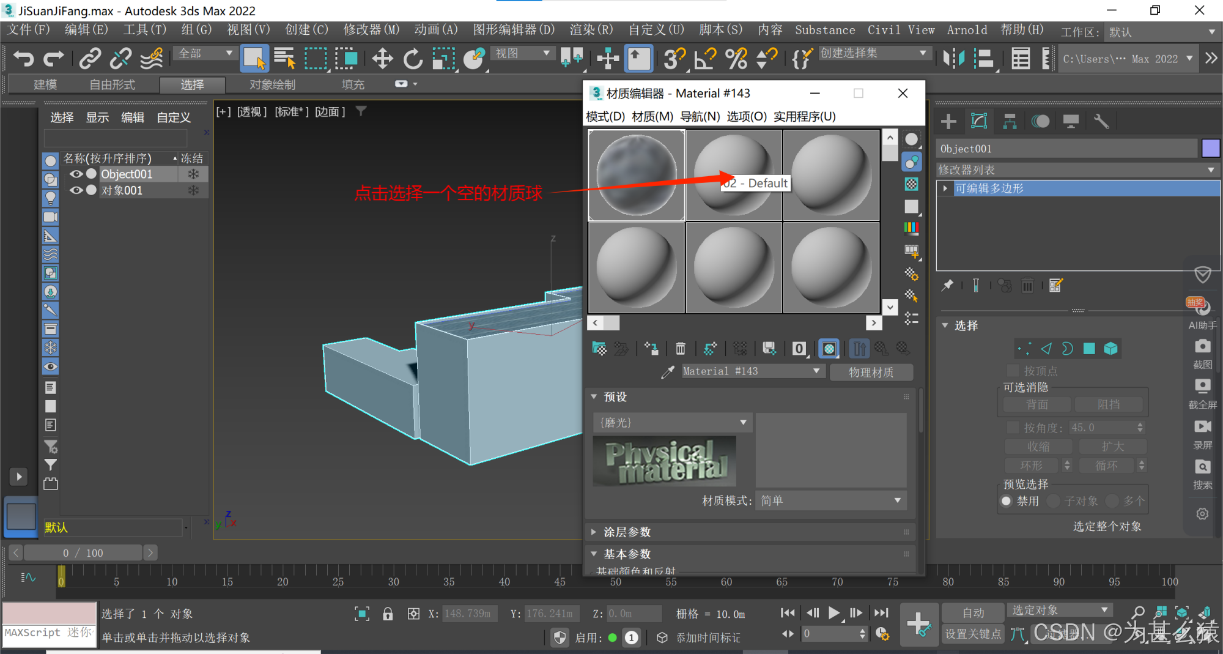Select the 多个 radio button
This screenshot has height=654, width=1223.
click(1112, 501)
